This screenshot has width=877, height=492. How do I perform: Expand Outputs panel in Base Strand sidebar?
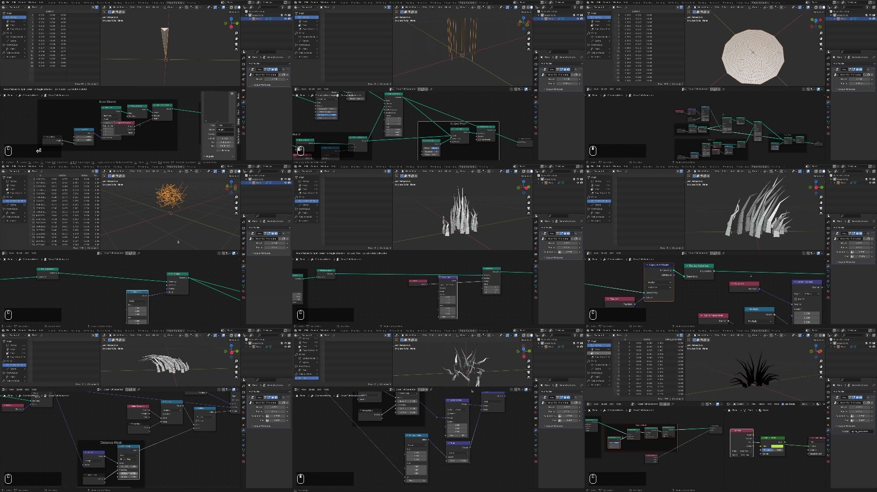click(210, 156)
